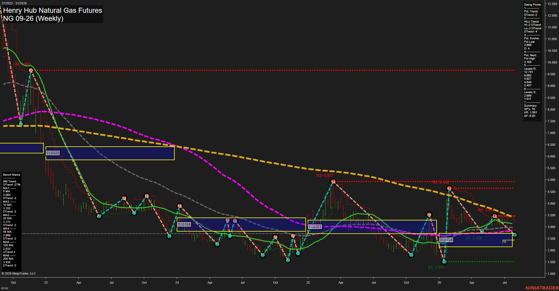This screenshot has width=559, height=291.
Task: Click the 5 MA: label
Action: point(7,191)
